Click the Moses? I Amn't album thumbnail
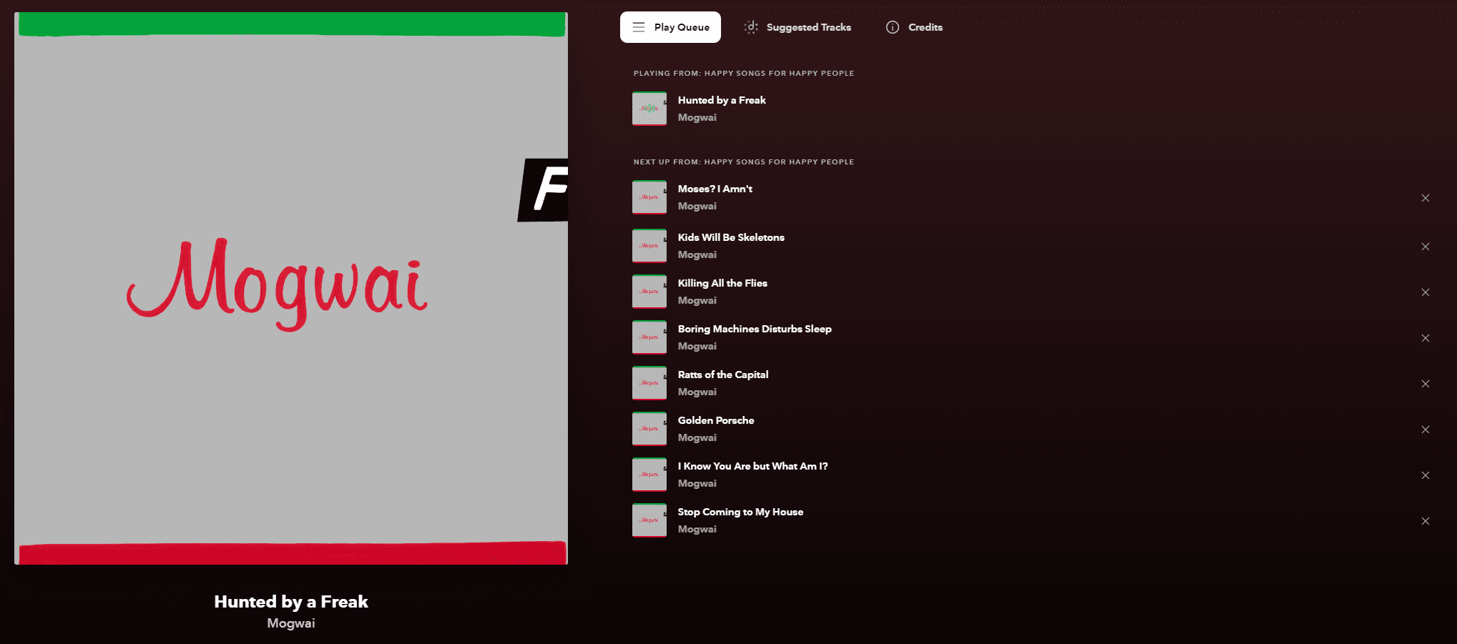This screenshot has height=644, width=1457. click(x=649, y=197)
